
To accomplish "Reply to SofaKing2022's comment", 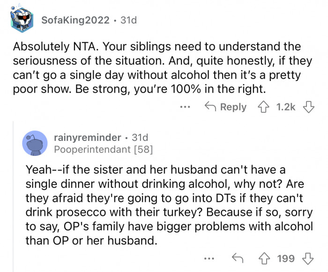I will pos(227,107).
